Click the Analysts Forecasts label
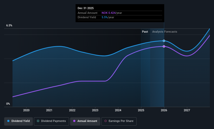Viewport: 214px width, 129px height. click(x=164, y=32)
